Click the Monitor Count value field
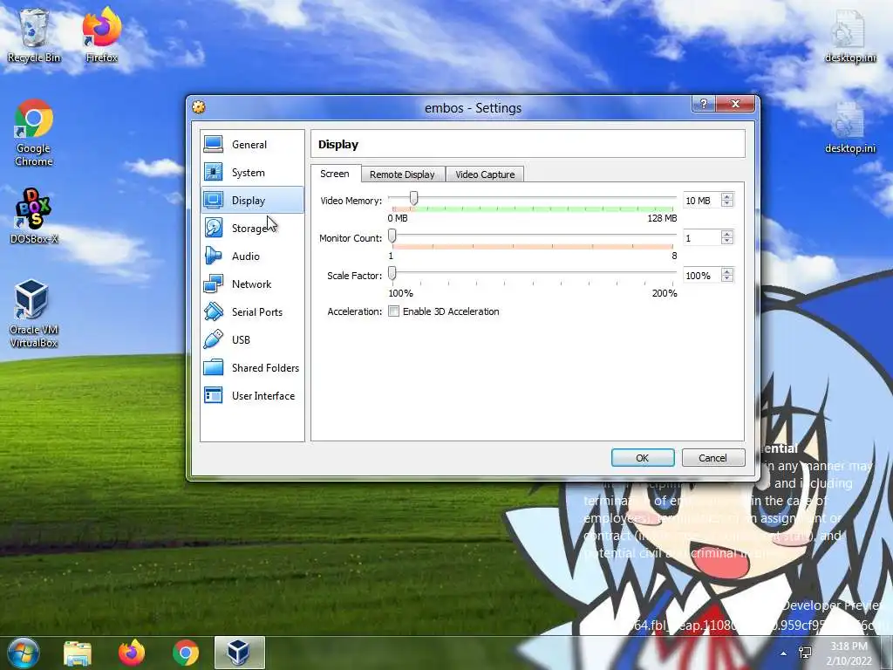 coord(702,238)
